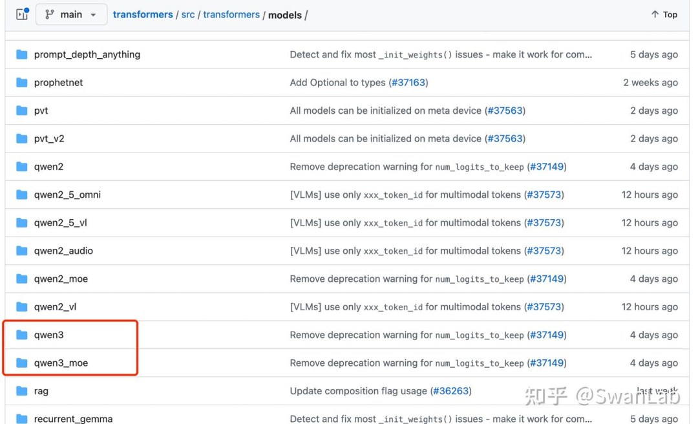Open commit message for prompt_depth_anything row
Image resolution: width=698 pixels, height=424 pixels.
click(x=441, y=54)
